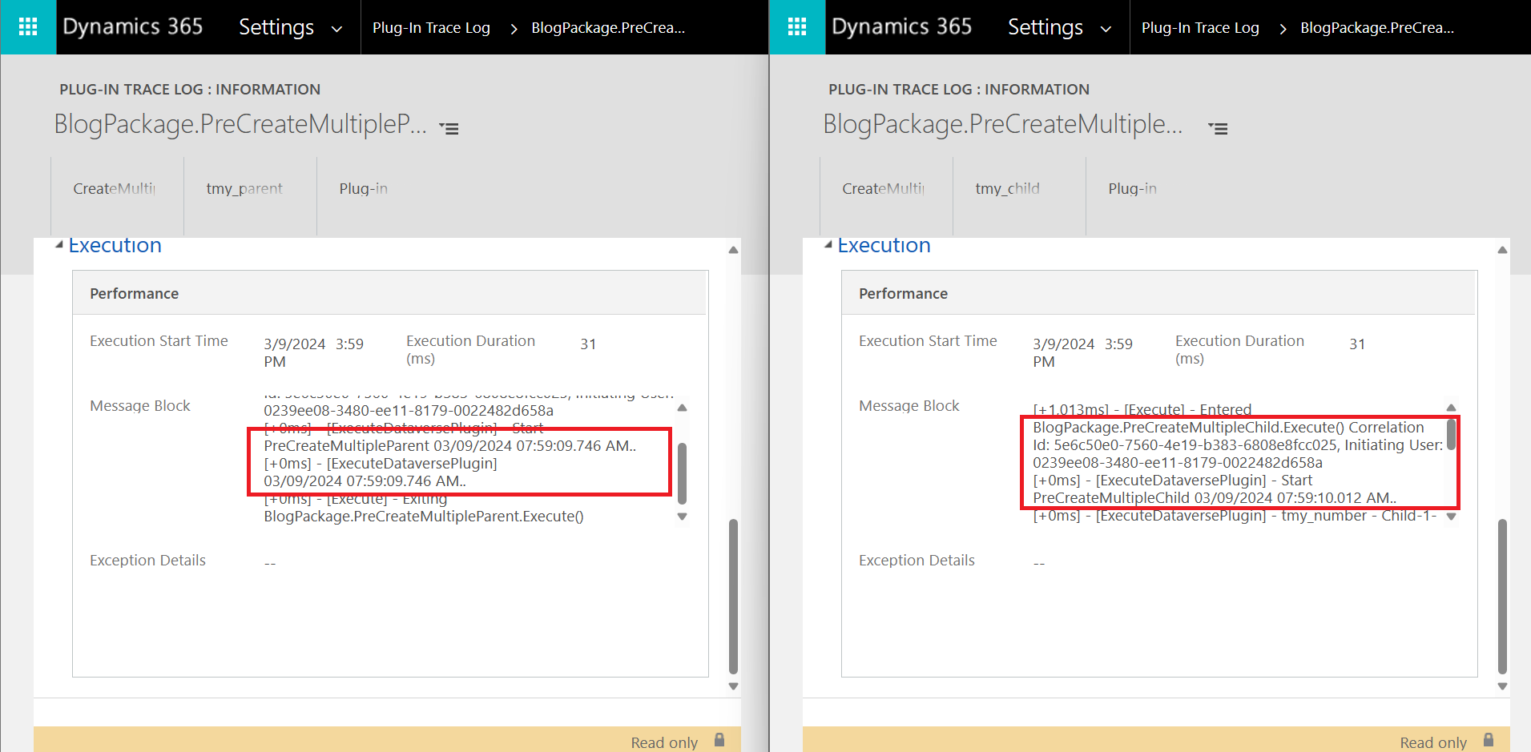Click Message Block scroll down arrow, left window
This screenshot has height=752, width=1531.
683,517
